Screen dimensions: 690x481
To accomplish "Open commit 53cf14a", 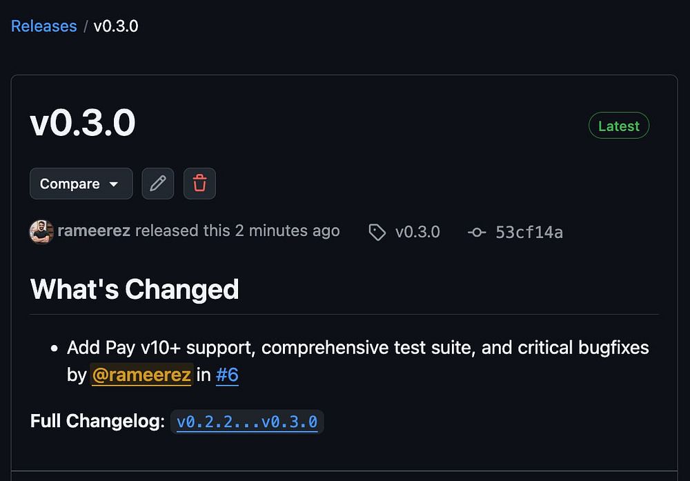I will point(529,233).
